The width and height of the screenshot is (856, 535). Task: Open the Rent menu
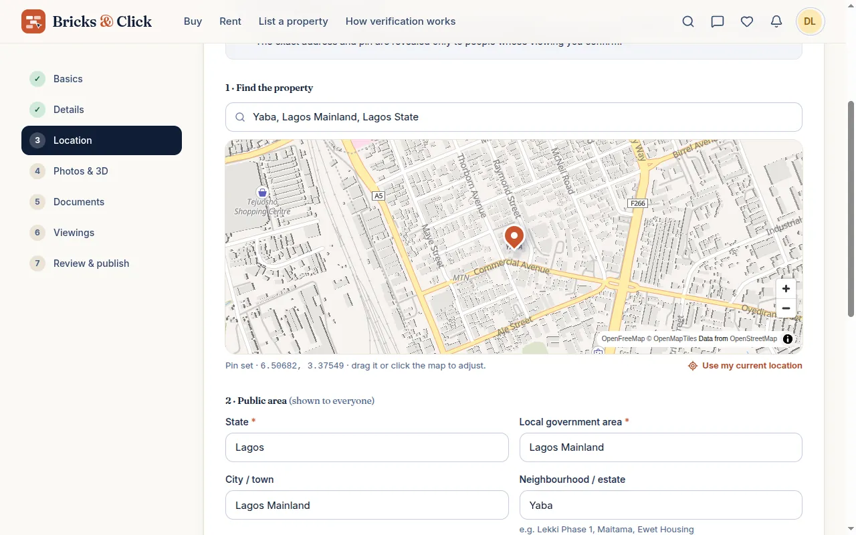coord(230,21)
